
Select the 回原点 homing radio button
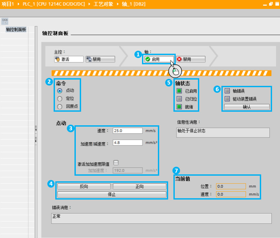click(x=60, y=107)
